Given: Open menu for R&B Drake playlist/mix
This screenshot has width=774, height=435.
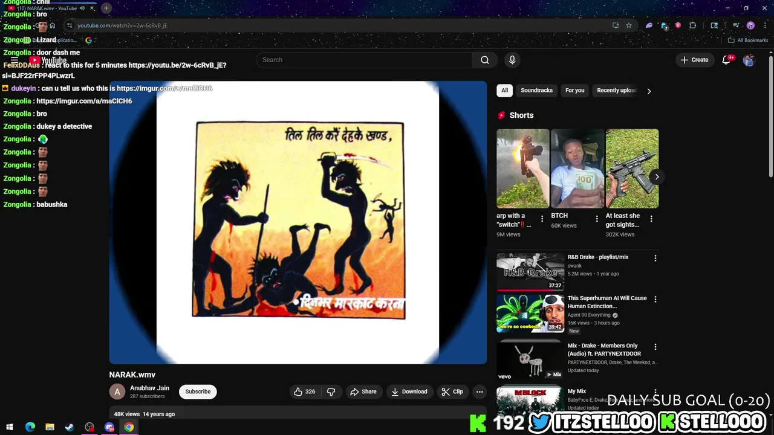Looking at the screenshot, I should (655, 259).
